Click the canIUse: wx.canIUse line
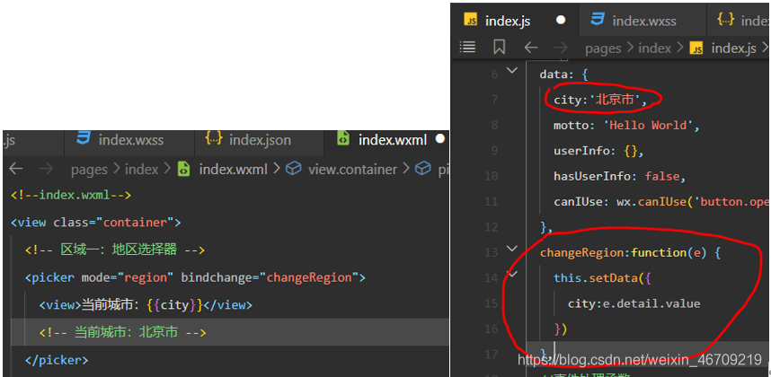The image size is (771, 377). coord(662,202)
